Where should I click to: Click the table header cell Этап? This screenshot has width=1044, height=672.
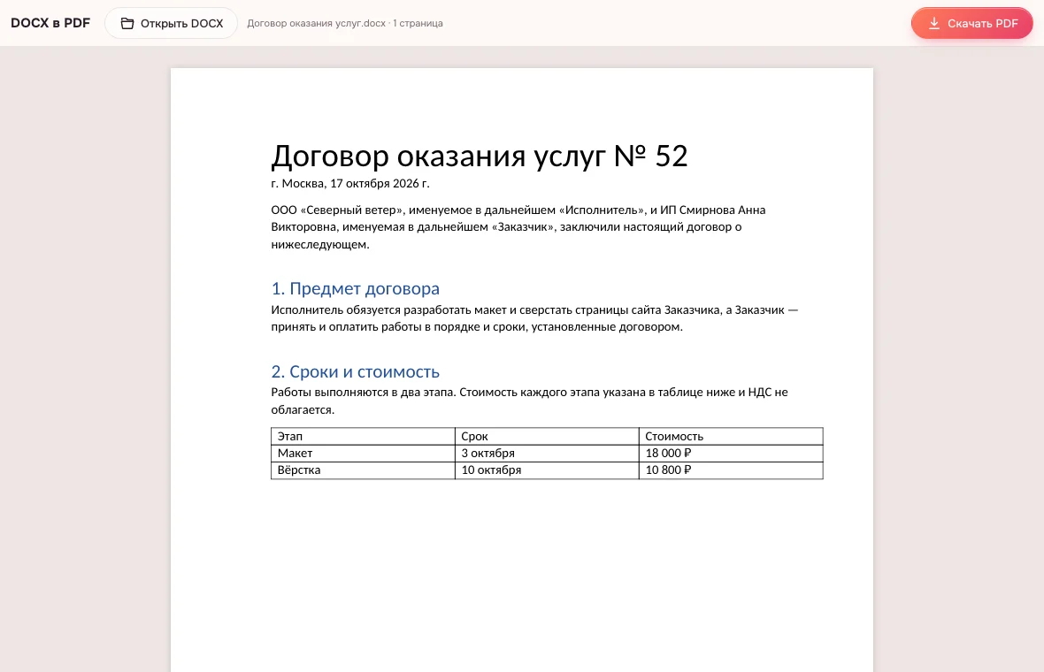coord(363,437)
